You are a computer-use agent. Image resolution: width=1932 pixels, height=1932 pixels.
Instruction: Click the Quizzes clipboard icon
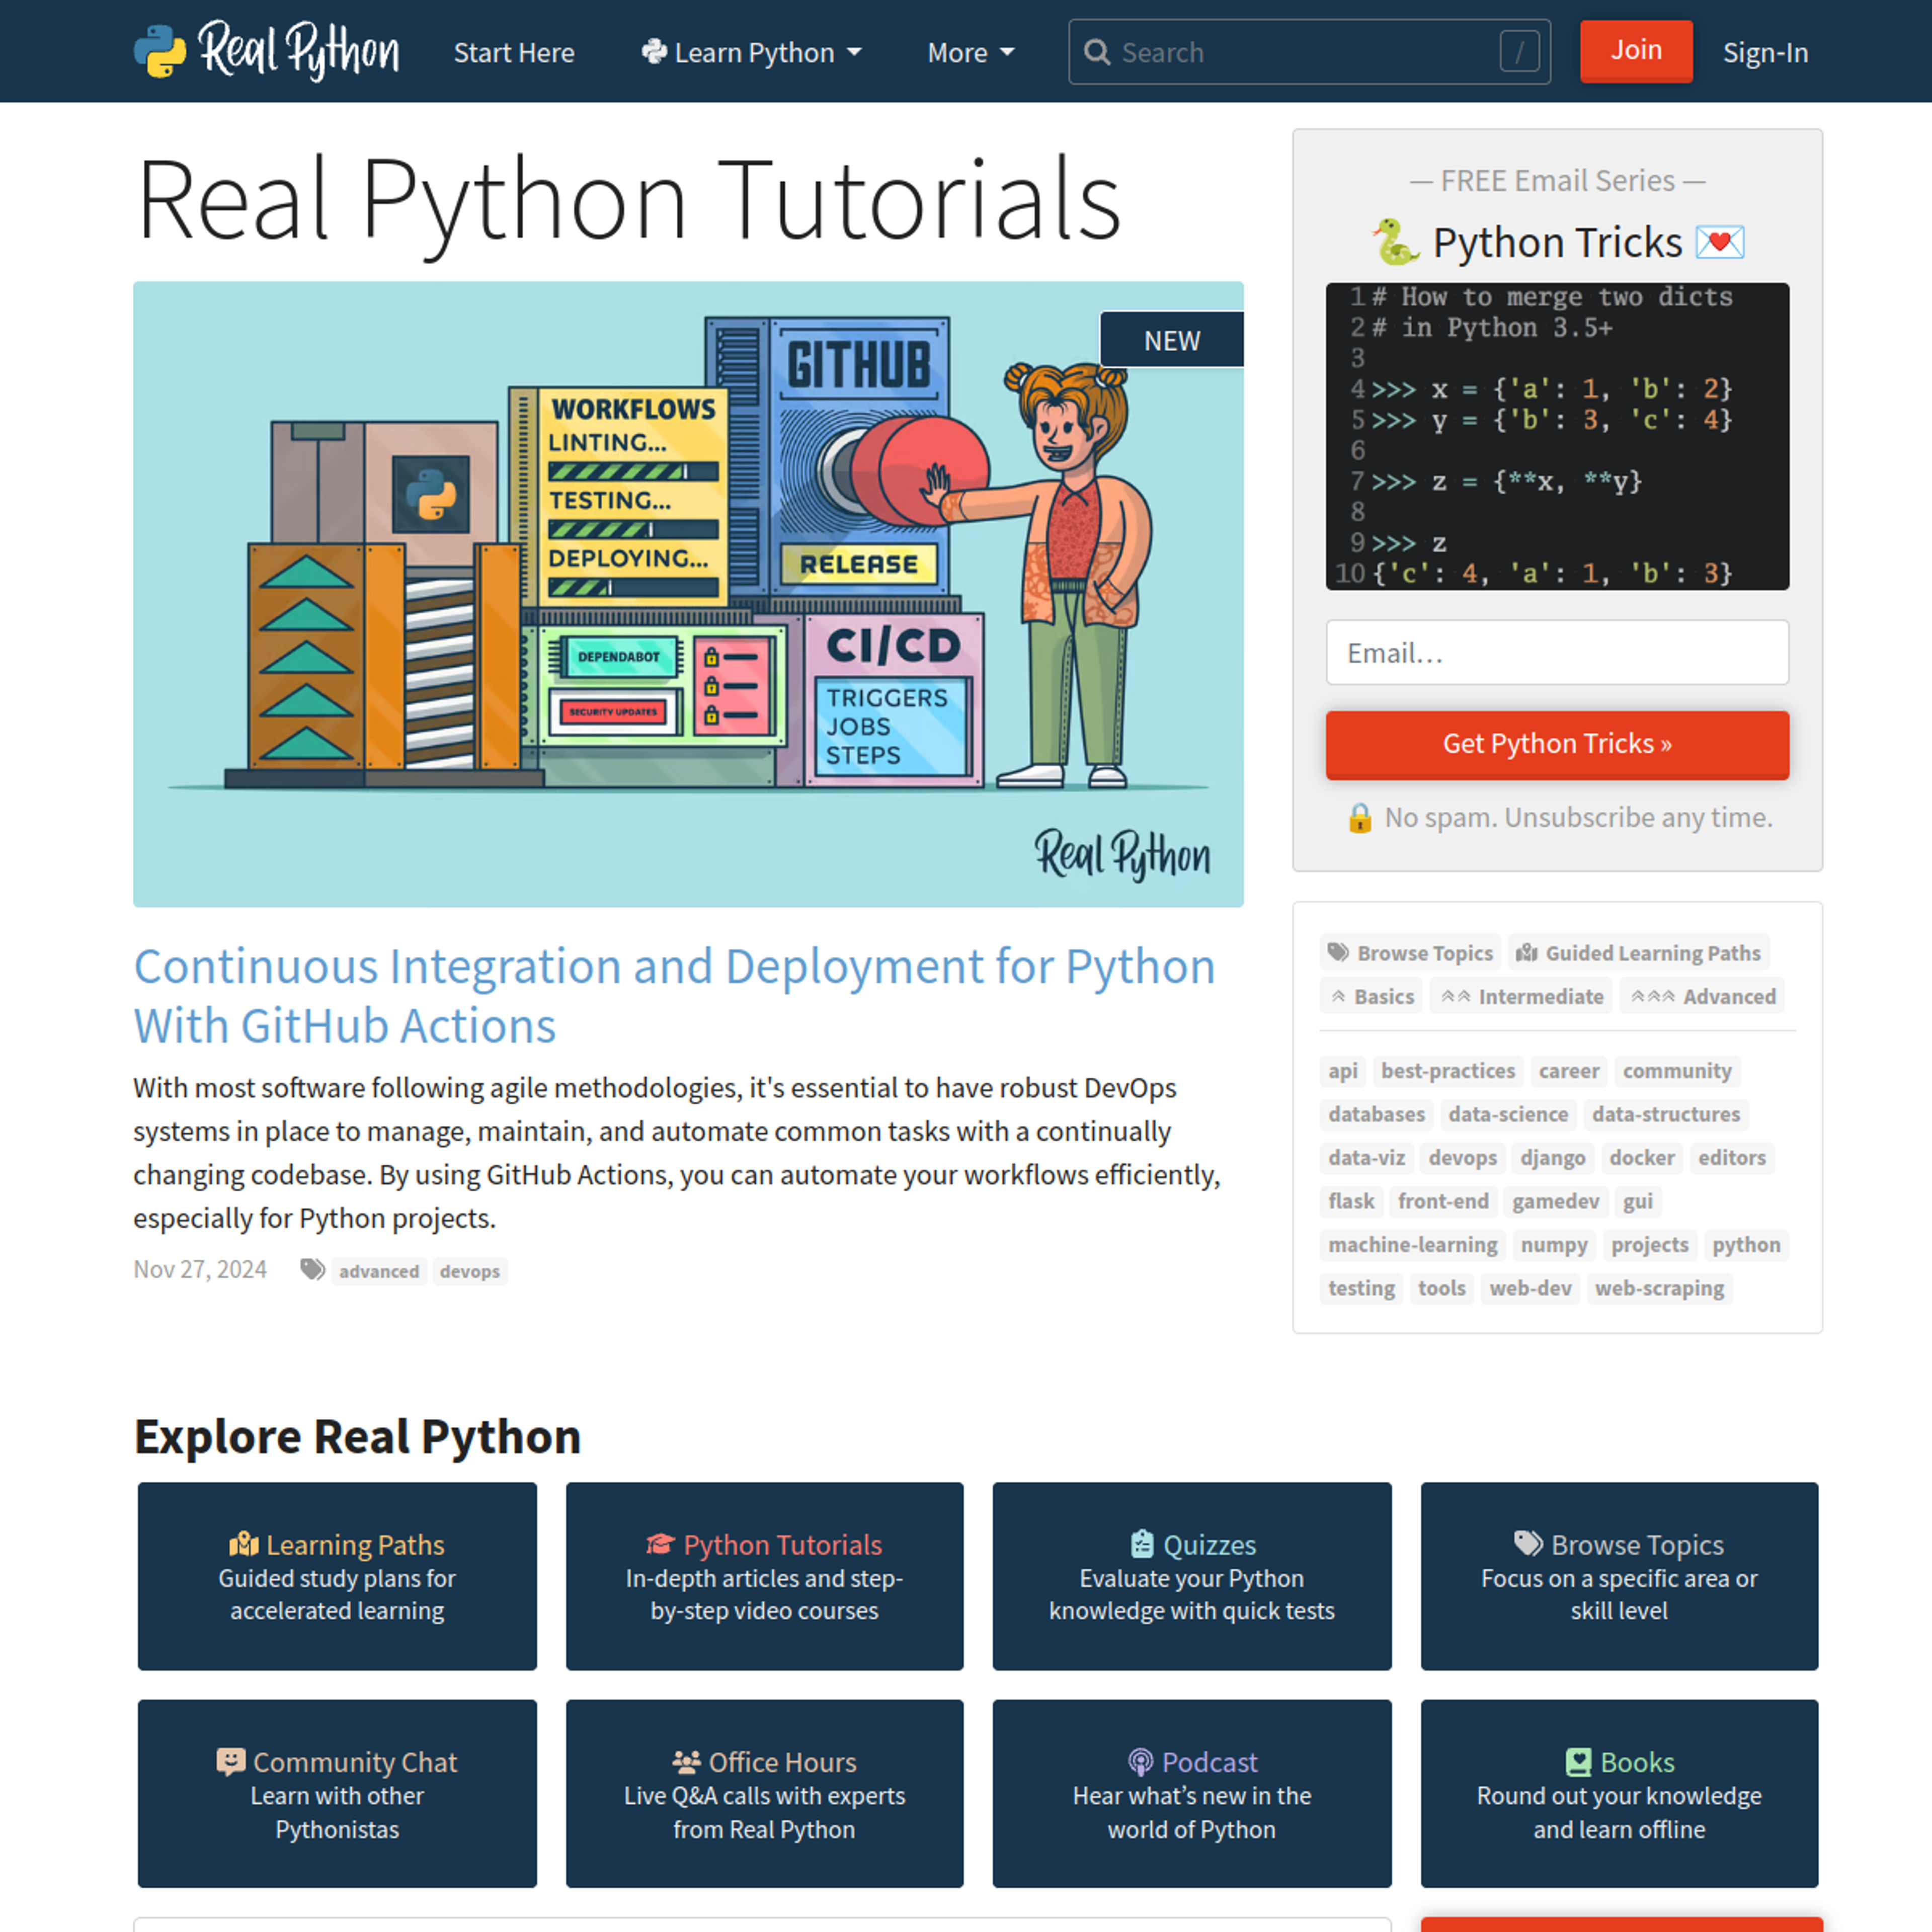point(1142,1544)
